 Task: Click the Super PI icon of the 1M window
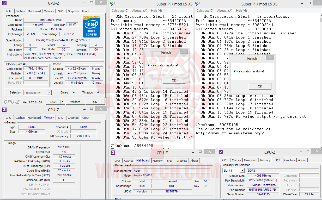pos(197,4)
